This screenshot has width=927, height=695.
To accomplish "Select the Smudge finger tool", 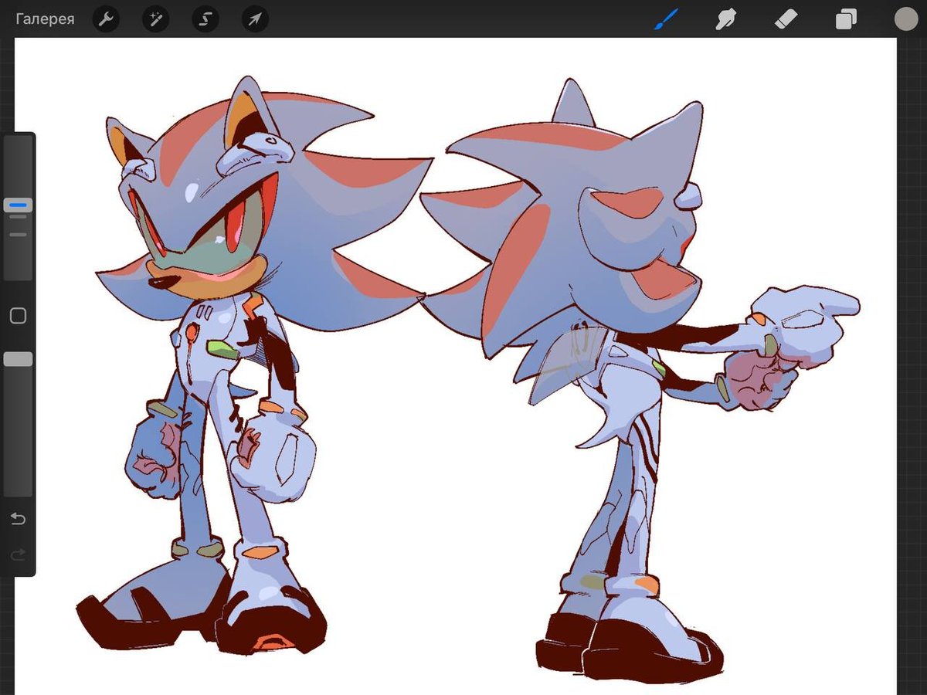I will point(725,19).
